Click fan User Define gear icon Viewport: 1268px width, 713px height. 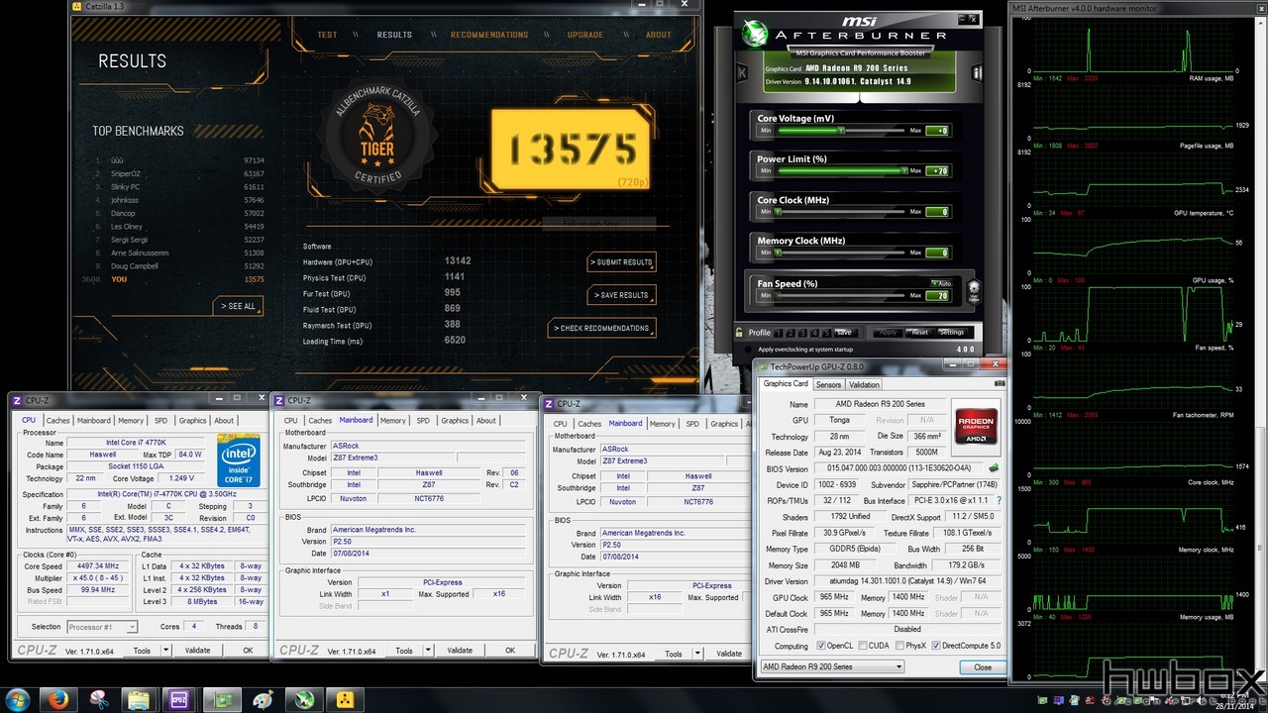(x=974, y=290)
